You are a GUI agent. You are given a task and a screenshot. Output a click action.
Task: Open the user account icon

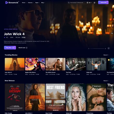click(95, 3)
